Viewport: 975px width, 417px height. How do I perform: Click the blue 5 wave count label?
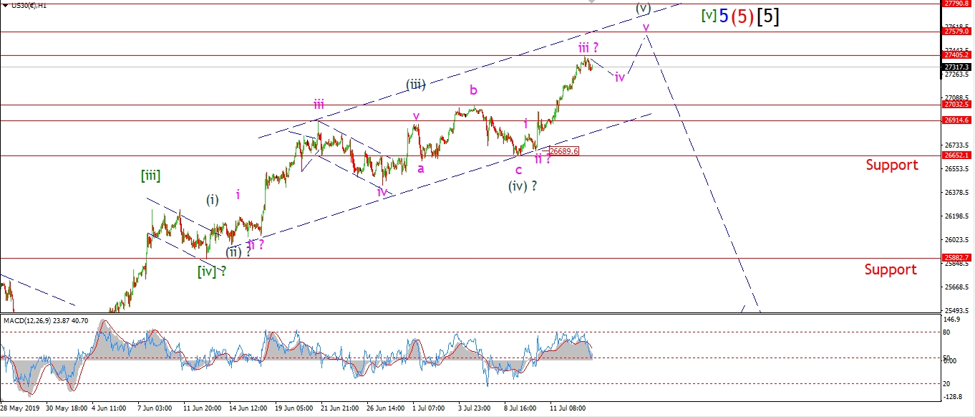[722, 16]
